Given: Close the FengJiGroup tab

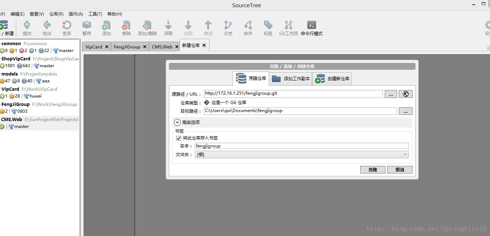Looking at the screenshot, I should (145, 47).
